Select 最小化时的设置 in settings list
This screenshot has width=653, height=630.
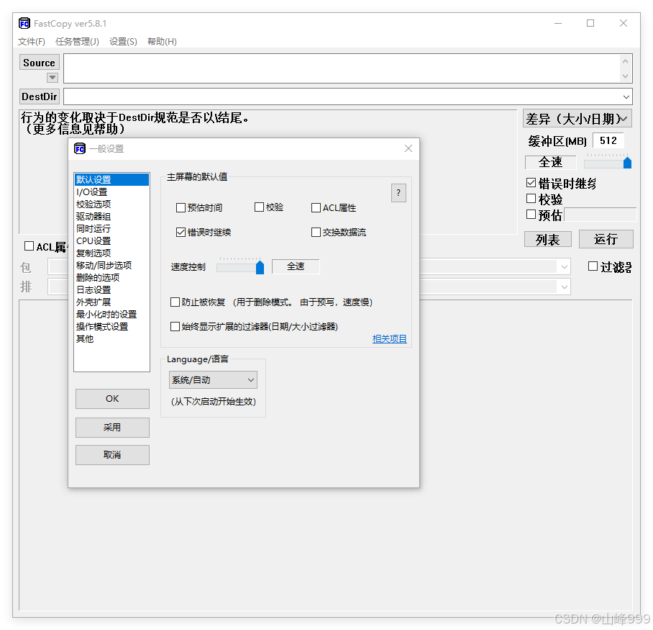pos(111,315)
